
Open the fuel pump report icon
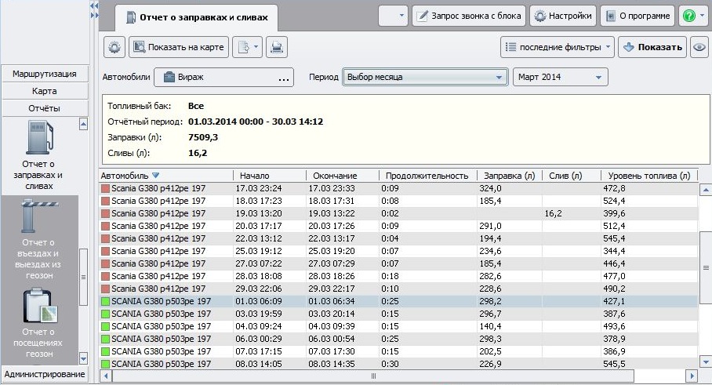pos(39,137)
